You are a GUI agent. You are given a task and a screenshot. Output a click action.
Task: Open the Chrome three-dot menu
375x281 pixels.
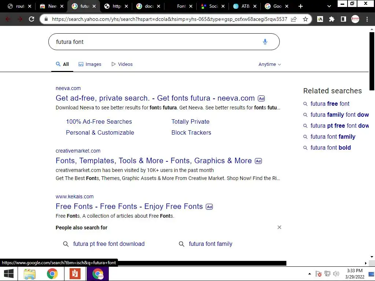point(367,19)
